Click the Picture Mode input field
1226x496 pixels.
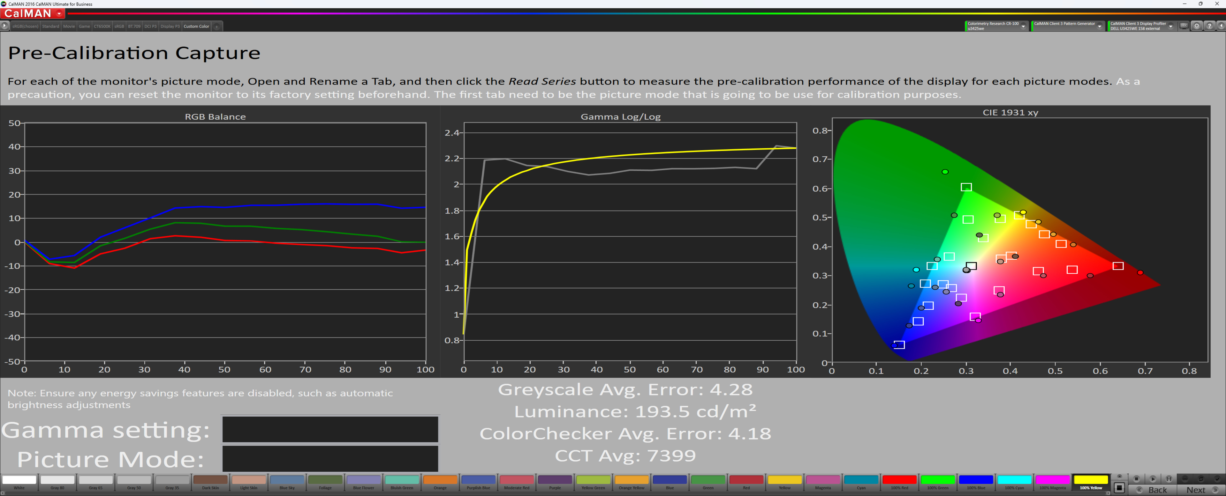tap(330, 458)
